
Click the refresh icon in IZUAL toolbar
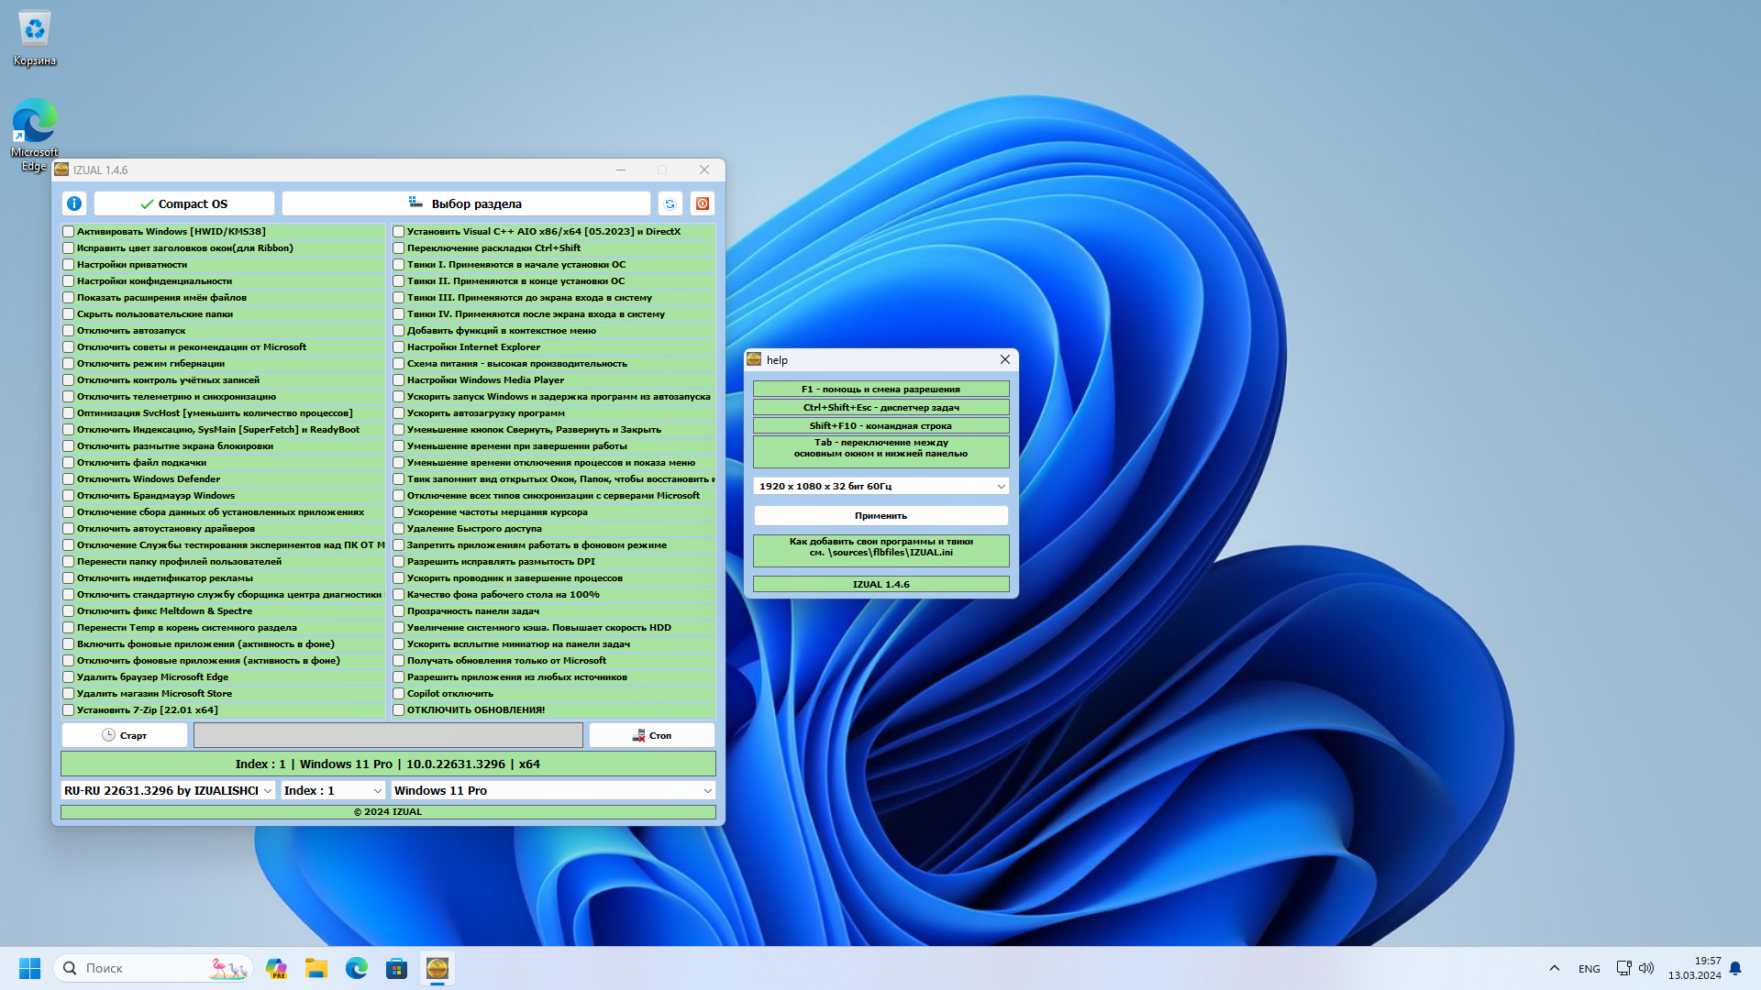pos(670,203)
